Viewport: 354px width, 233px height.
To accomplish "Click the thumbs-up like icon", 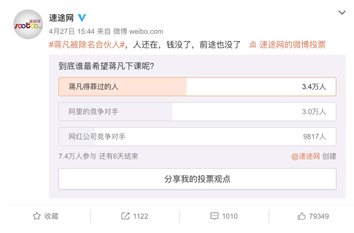I will (x=301, y=216).
